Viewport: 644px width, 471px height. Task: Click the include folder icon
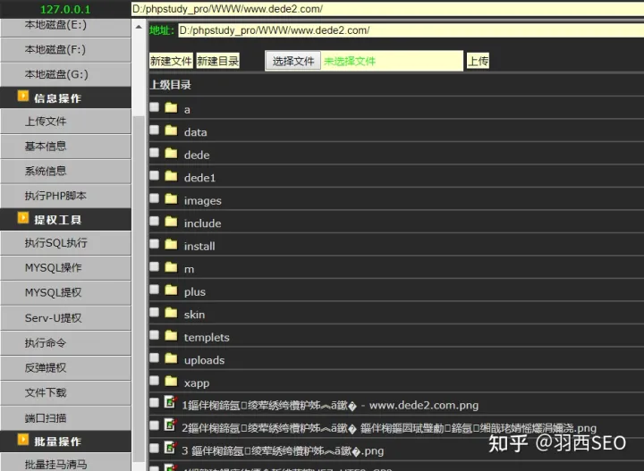(171, 222)
